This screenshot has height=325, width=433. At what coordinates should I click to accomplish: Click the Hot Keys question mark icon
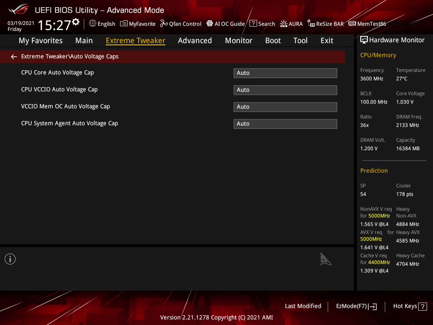click(x=422, y=306)
